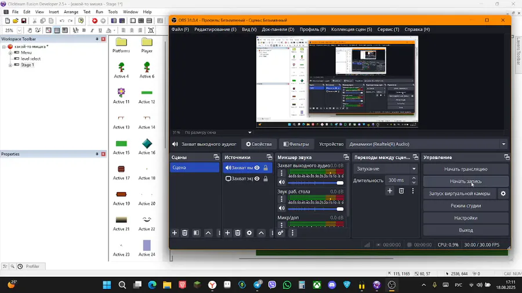Image resolution: width=522 pixels, height=293 pixels.
Task: Open Устройство Динамики Realtek dropdown
Action: tap(427, 144)
